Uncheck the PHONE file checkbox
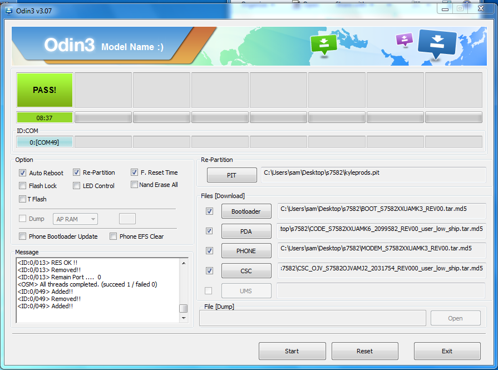 click(209, 250)
